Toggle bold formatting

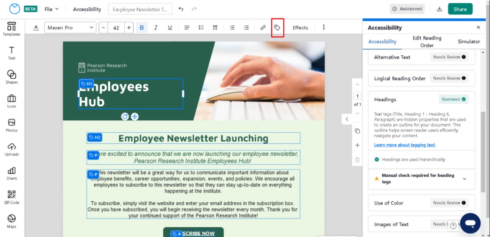coord(141,28)
